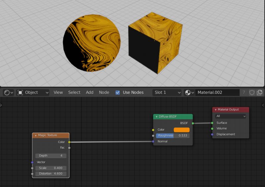265x187 pixels.
Task: Click the Scale value field
Action: click(51, 168)
